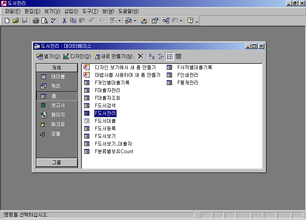Open the 편집(E) menu
The image size is (306, 220).
point(33,11)
